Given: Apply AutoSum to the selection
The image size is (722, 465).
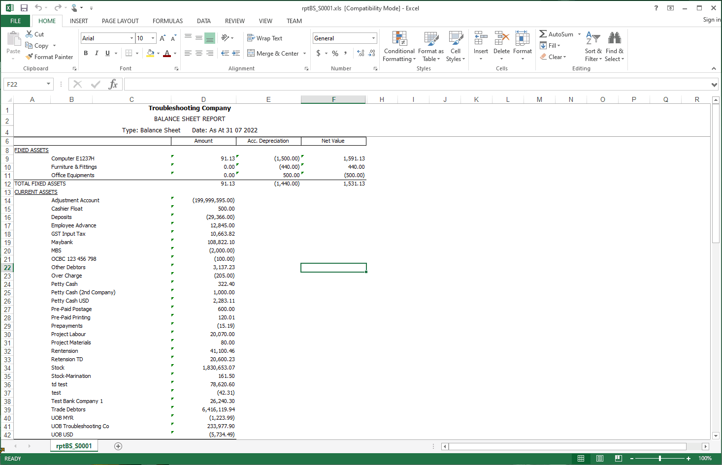Looking at the screenshot, I should pyautogui.click(x=556, y=34).
